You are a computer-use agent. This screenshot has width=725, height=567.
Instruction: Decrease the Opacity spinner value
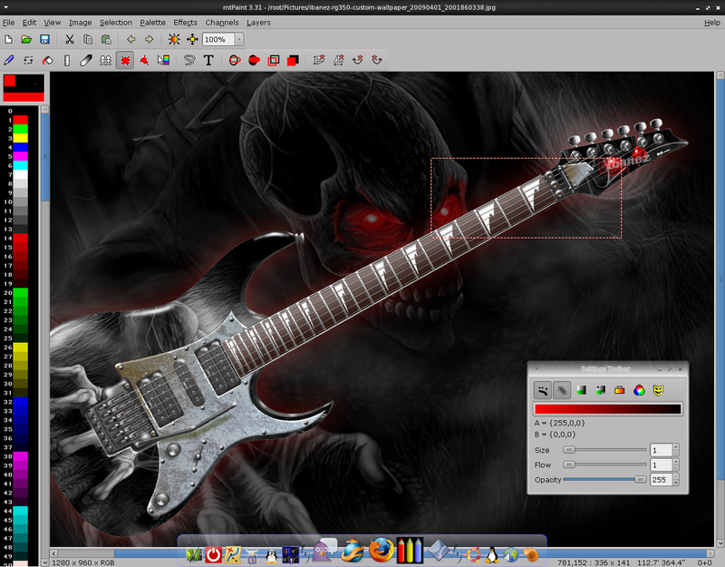pos(675,483)
